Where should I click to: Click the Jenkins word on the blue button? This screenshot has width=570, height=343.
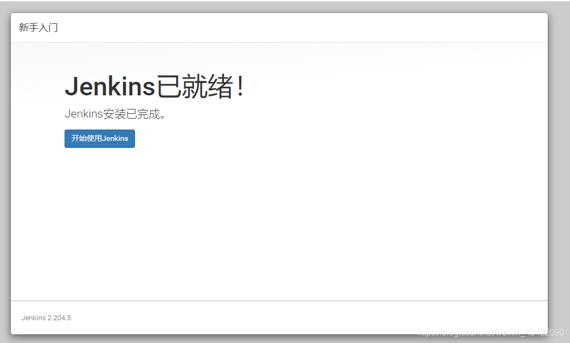(115, 138)
